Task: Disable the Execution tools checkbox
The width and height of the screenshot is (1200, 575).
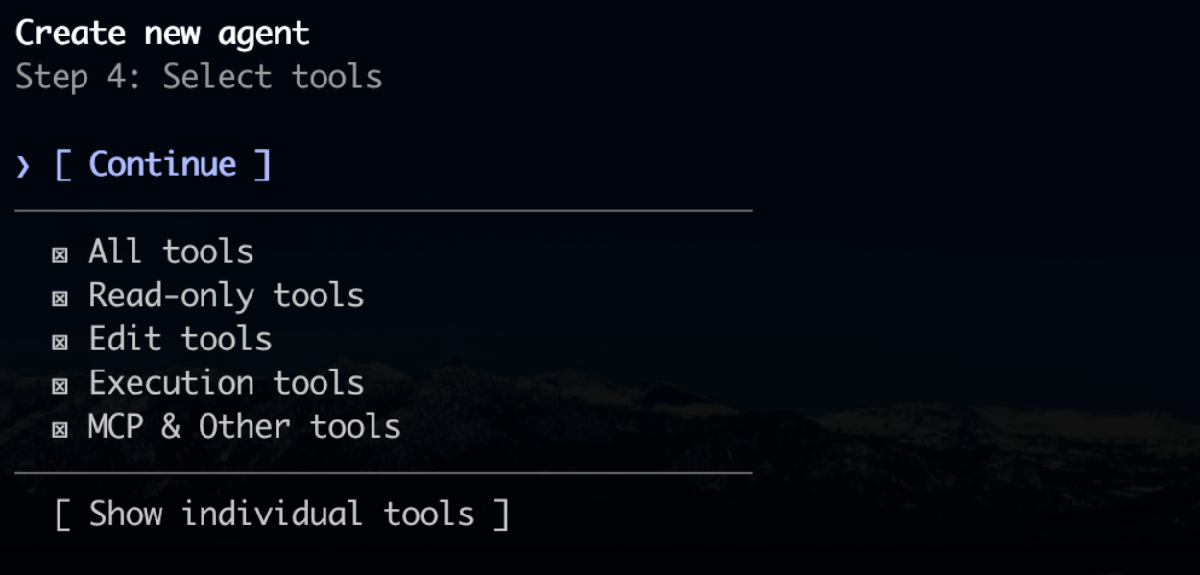Action: click(x=60, y=386)
